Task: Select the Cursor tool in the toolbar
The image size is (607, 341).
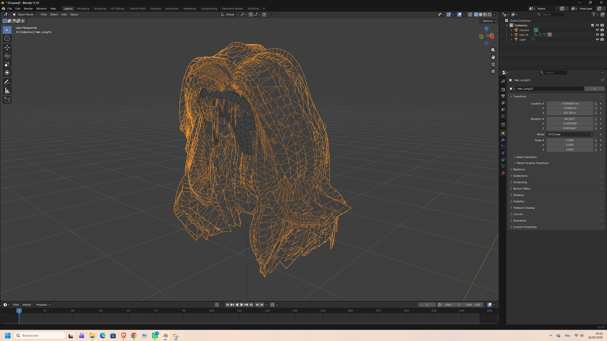Action: point(7,38)
